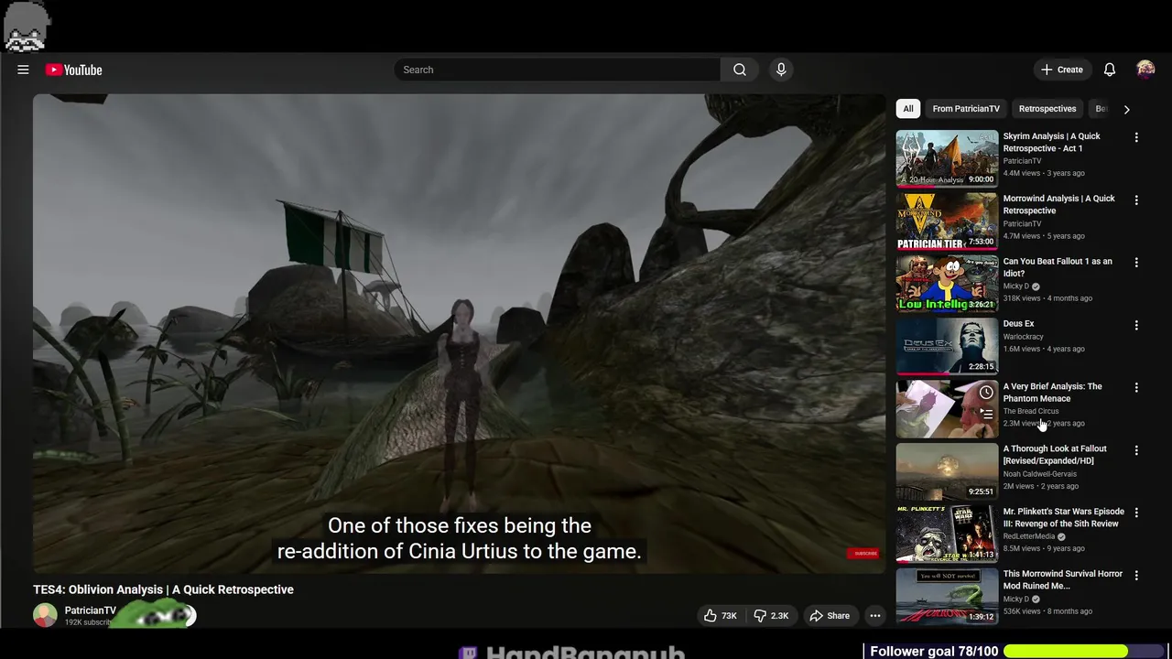Open options for Skyrim Analysis video
The image size is (1172, 659).
[x=1136, y=137]
